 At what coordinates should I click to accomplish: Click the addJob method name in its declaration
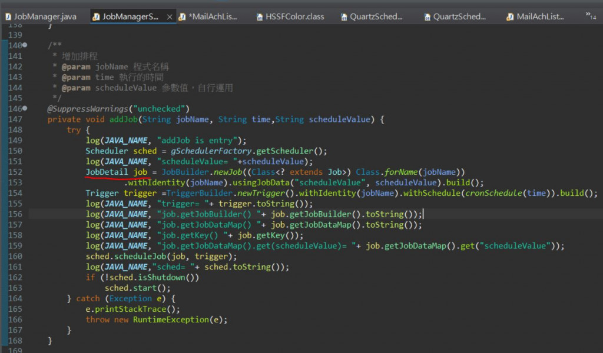click(124, 119)
